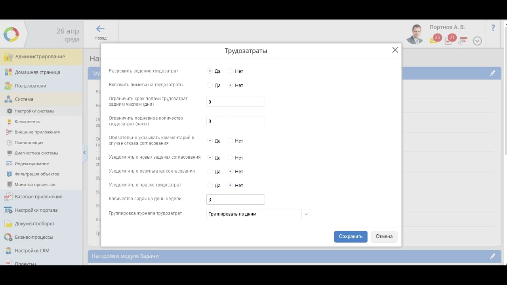Click the Пользователи people icon
The width and height of the screenshot is (507, 285).
tap(8, 86)
